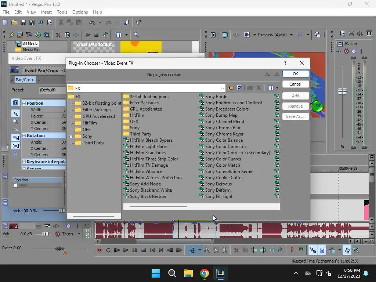This screenshot has width=376, height=282.
Task: Click the Remove selected media X icon
Action: point(58,35)
